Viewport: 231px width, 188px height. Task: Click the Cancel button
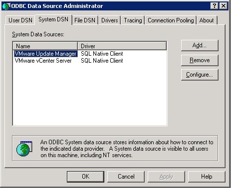(x=126, y=177)
